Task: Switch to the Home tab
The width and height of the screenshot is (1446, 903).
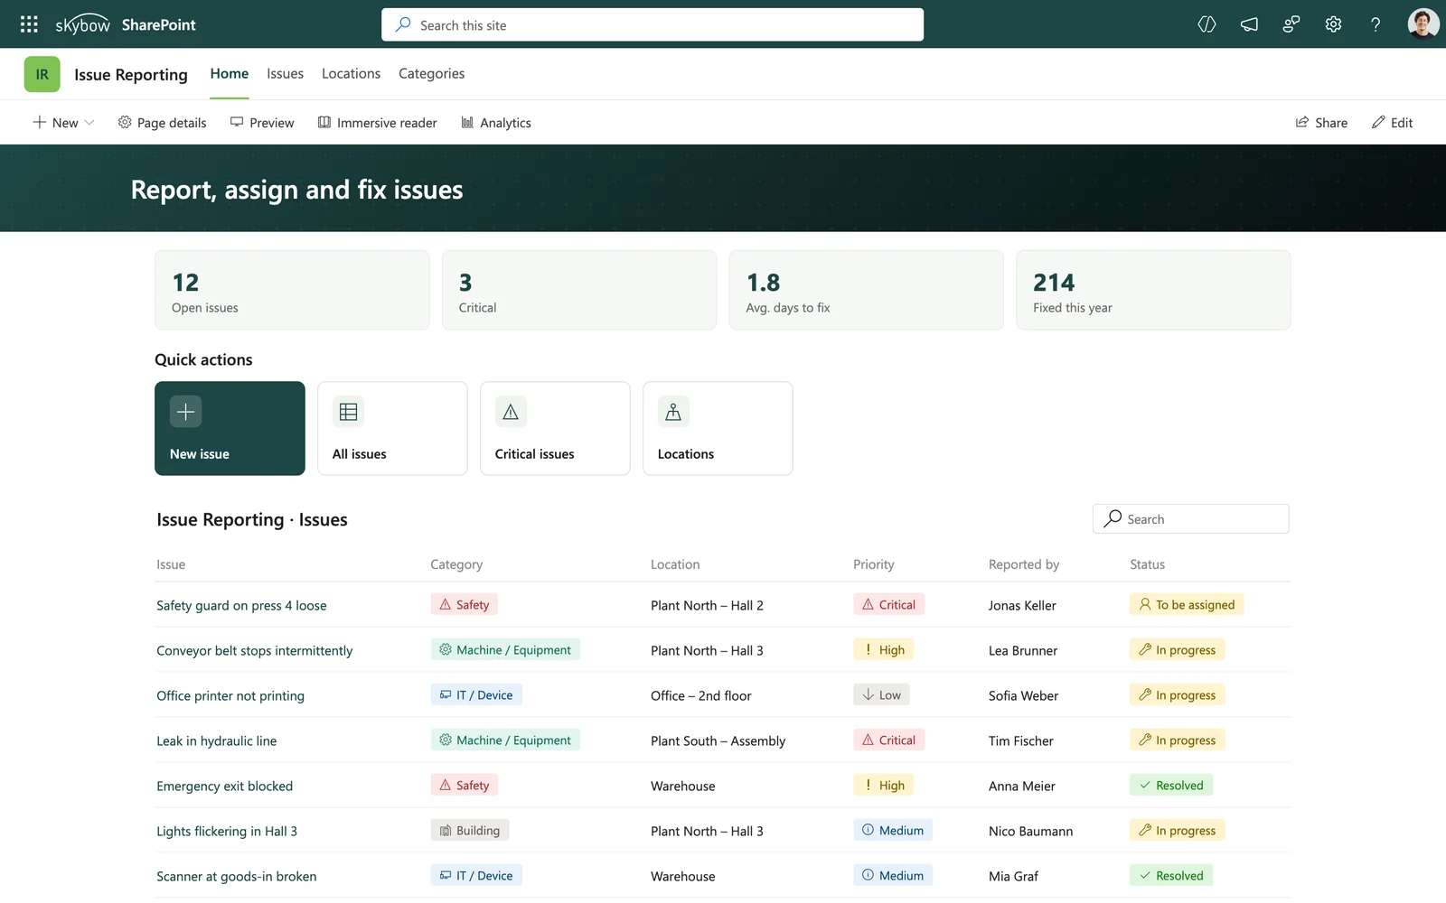Action: pos(230,74)
